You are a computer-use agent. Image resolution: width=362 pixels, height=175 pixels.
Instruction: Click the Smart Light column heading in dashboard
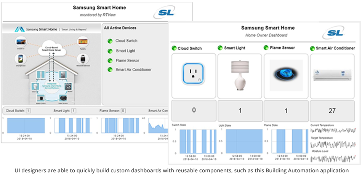[235, 48]
